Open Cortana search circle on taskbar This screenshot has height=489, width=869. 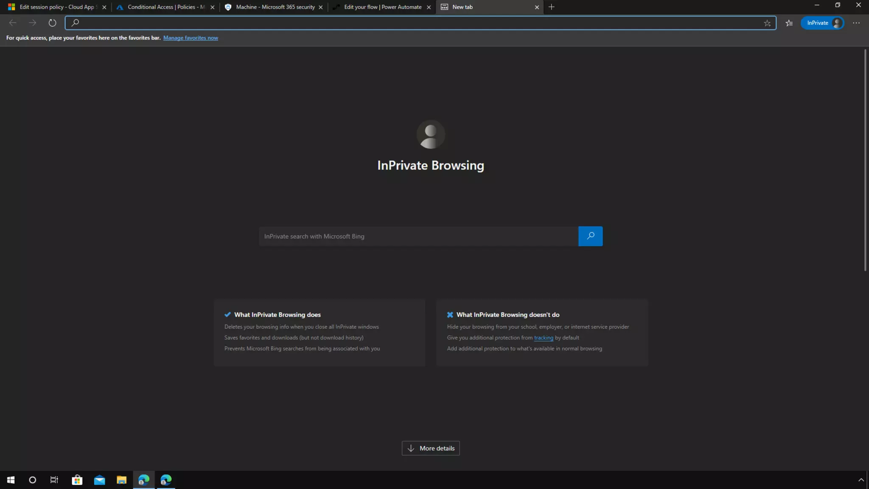(33, 480)
